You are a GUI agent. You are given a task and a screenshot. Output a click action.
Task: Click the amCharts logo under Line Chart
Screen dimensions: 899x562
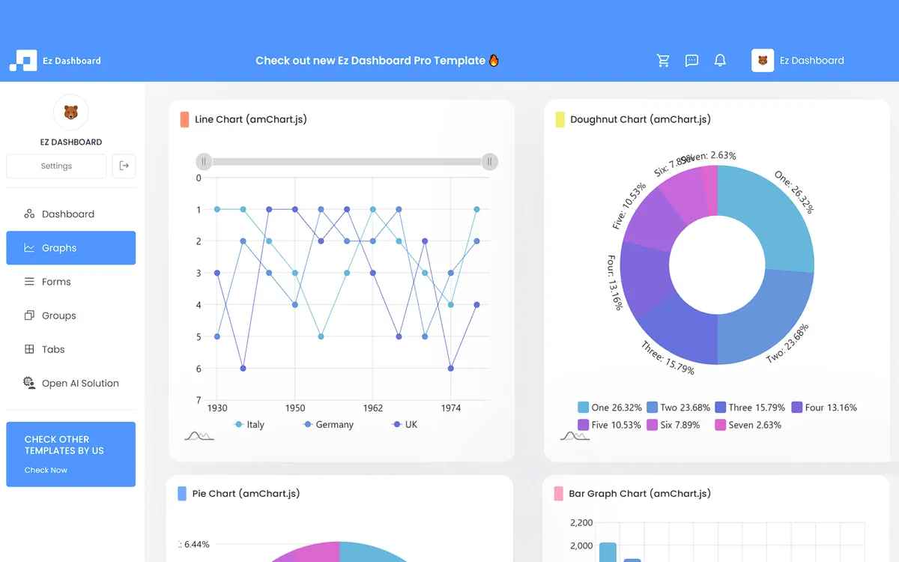(199, 435)
